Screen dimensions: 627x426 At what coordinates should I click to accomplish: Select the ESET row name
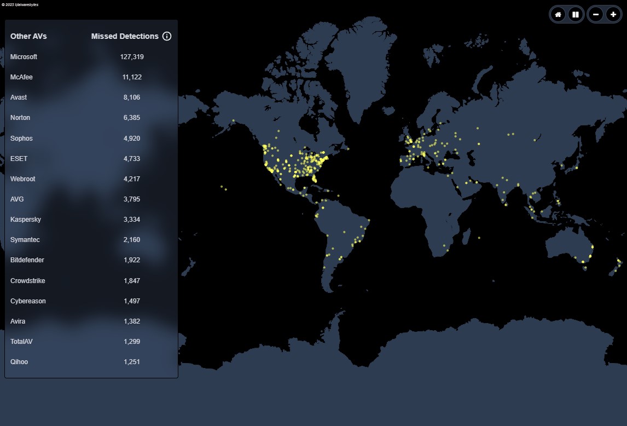point(19,159)
